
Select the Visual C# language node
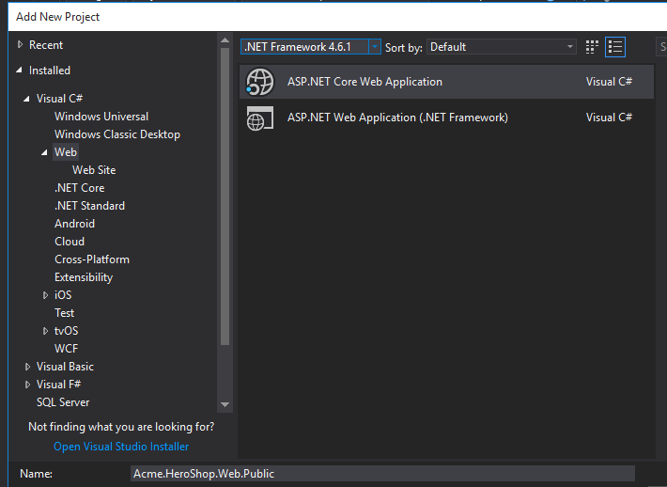[59, 99]
